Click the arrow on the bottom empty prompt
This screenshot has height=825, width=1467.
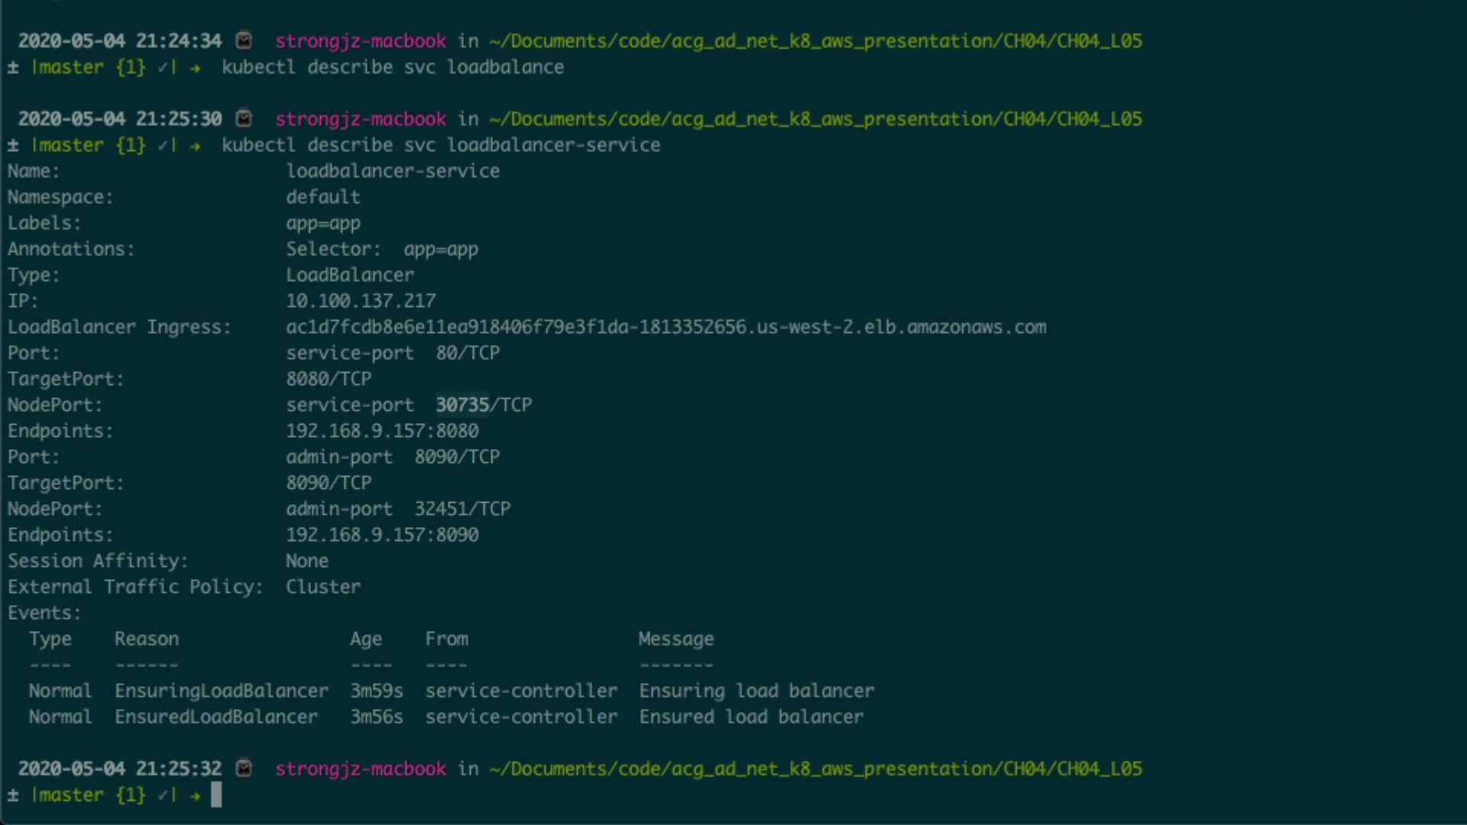coord(196,795)
